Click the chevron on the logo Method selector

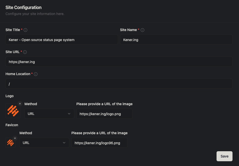tap(69, 114)
